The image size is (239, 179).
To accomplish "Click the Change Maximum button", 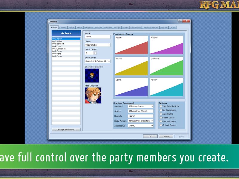I will pyautogui.click(x=66, y=129).
